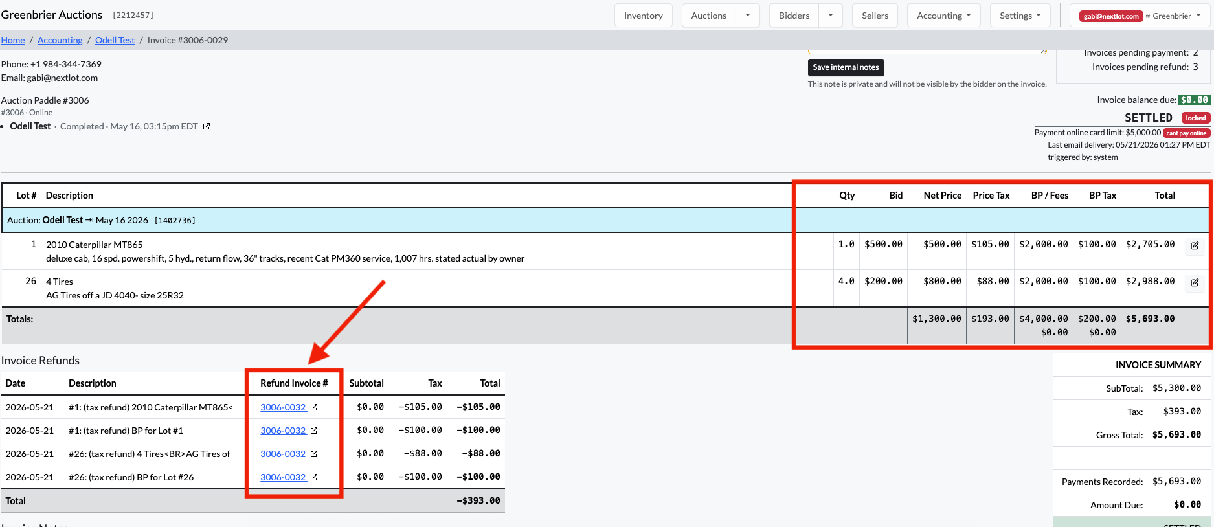The height and width of the screenshot is (527, 1214).
Task: Click the red locked status badge
Action: pyautogui.click(x=1196, y=118)
